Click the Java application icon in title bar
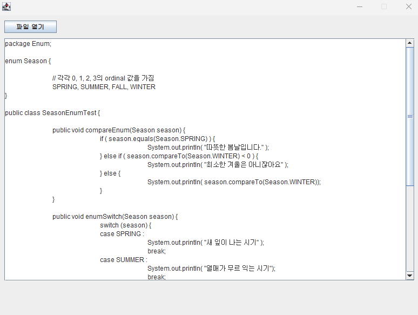418x315 pixels. click(x=6, y=6)
